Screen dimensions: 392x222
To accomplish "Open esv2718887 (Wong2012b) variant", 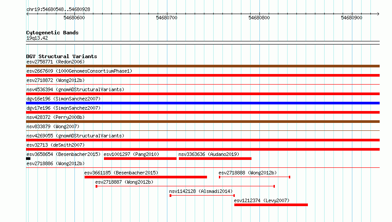I will click(124, 182).
